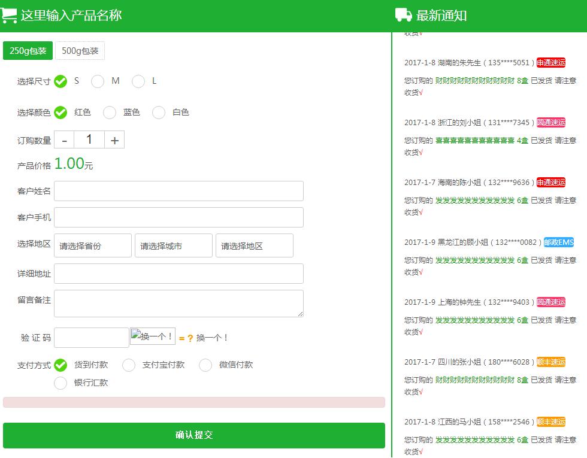Select the 蓝色 color option

point(110,113)
